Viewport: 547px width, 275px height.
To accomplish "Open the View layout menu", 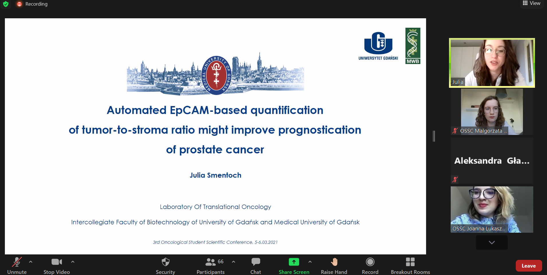I will [532, 3].
